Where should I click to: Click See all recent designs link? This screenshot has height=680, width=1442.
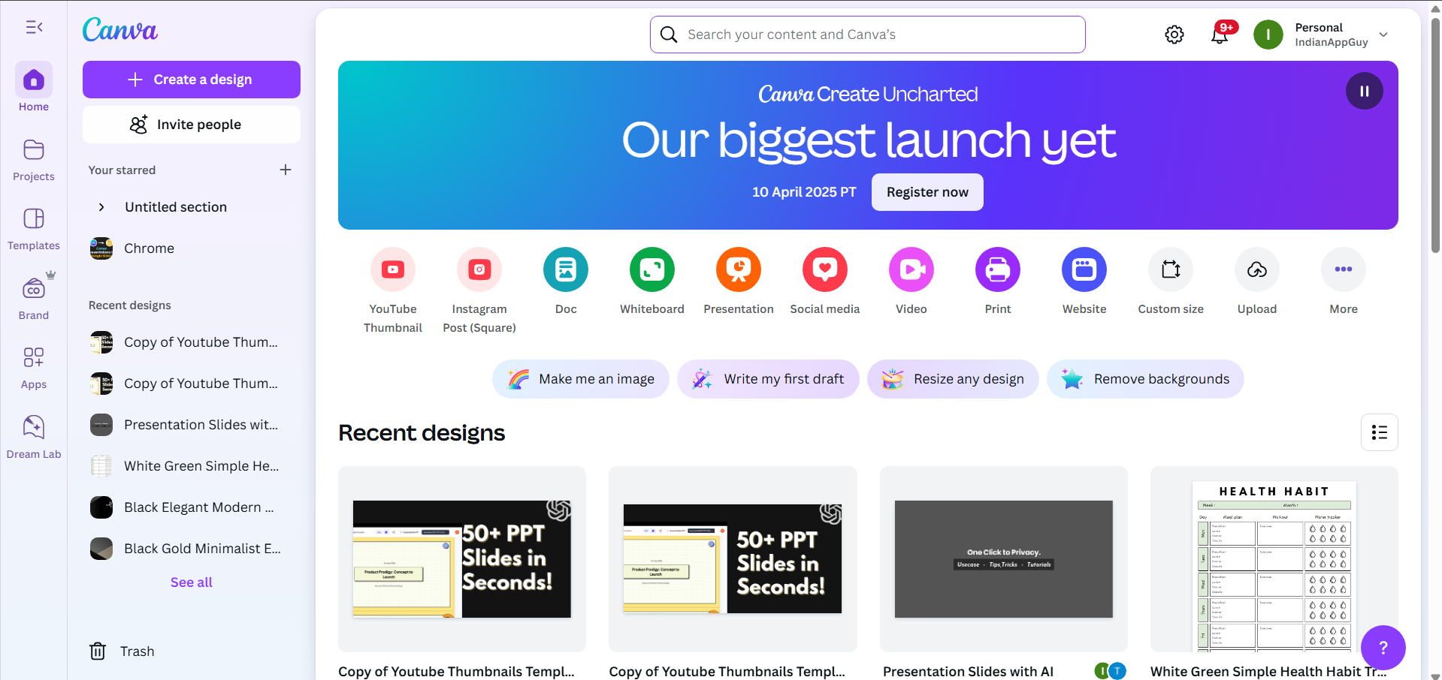pos(192,582)
